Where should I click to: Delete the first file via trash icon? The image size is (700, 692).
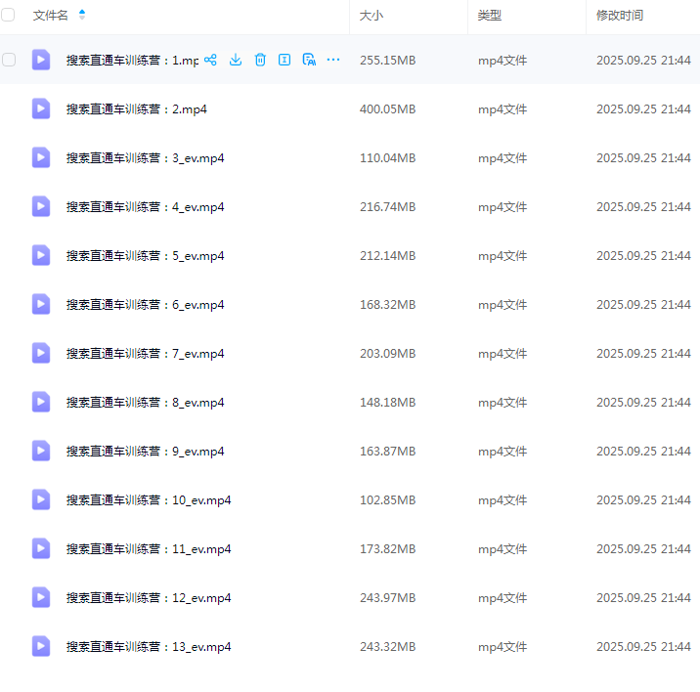260,60
